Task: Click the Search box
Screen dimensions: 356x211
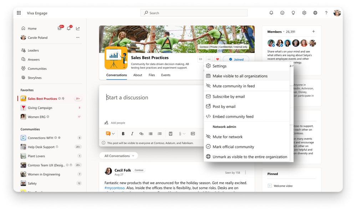Action: (194, 13)
